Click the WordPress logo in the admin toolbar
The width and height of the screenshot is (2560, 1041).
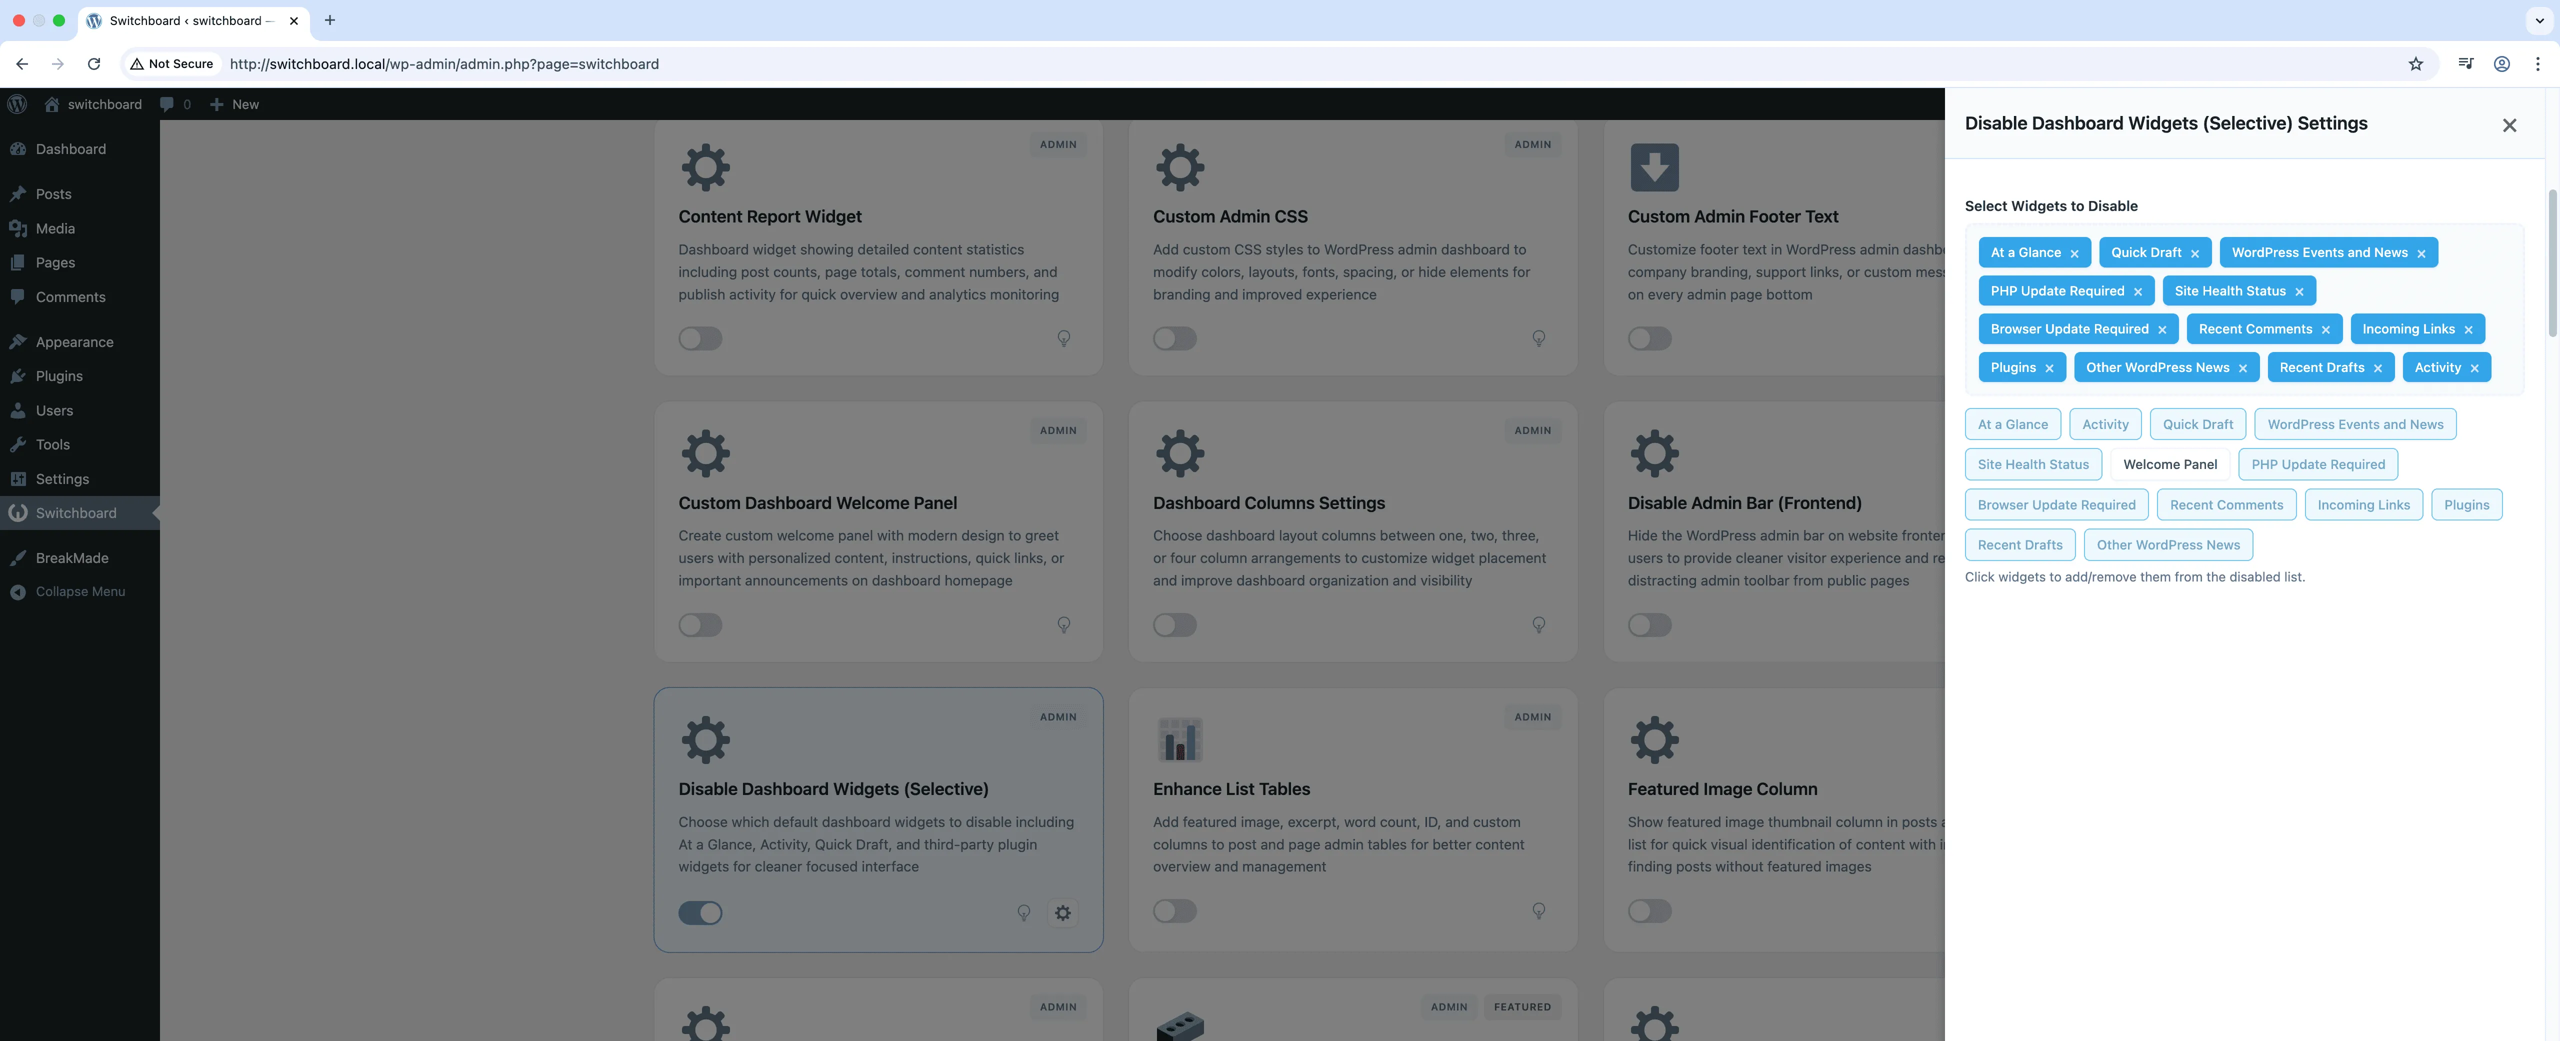[x=17, y=104]
